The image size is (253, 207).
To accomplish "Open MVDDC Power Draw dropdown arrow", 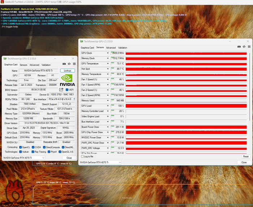I will 108,138.
